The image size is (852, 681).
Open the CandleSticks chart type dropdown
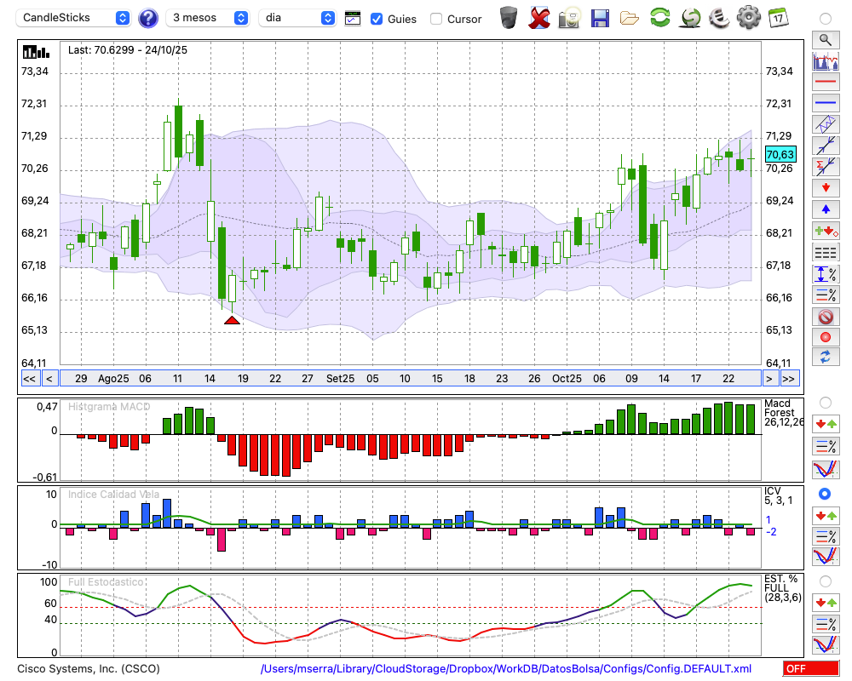coord(73,18)
